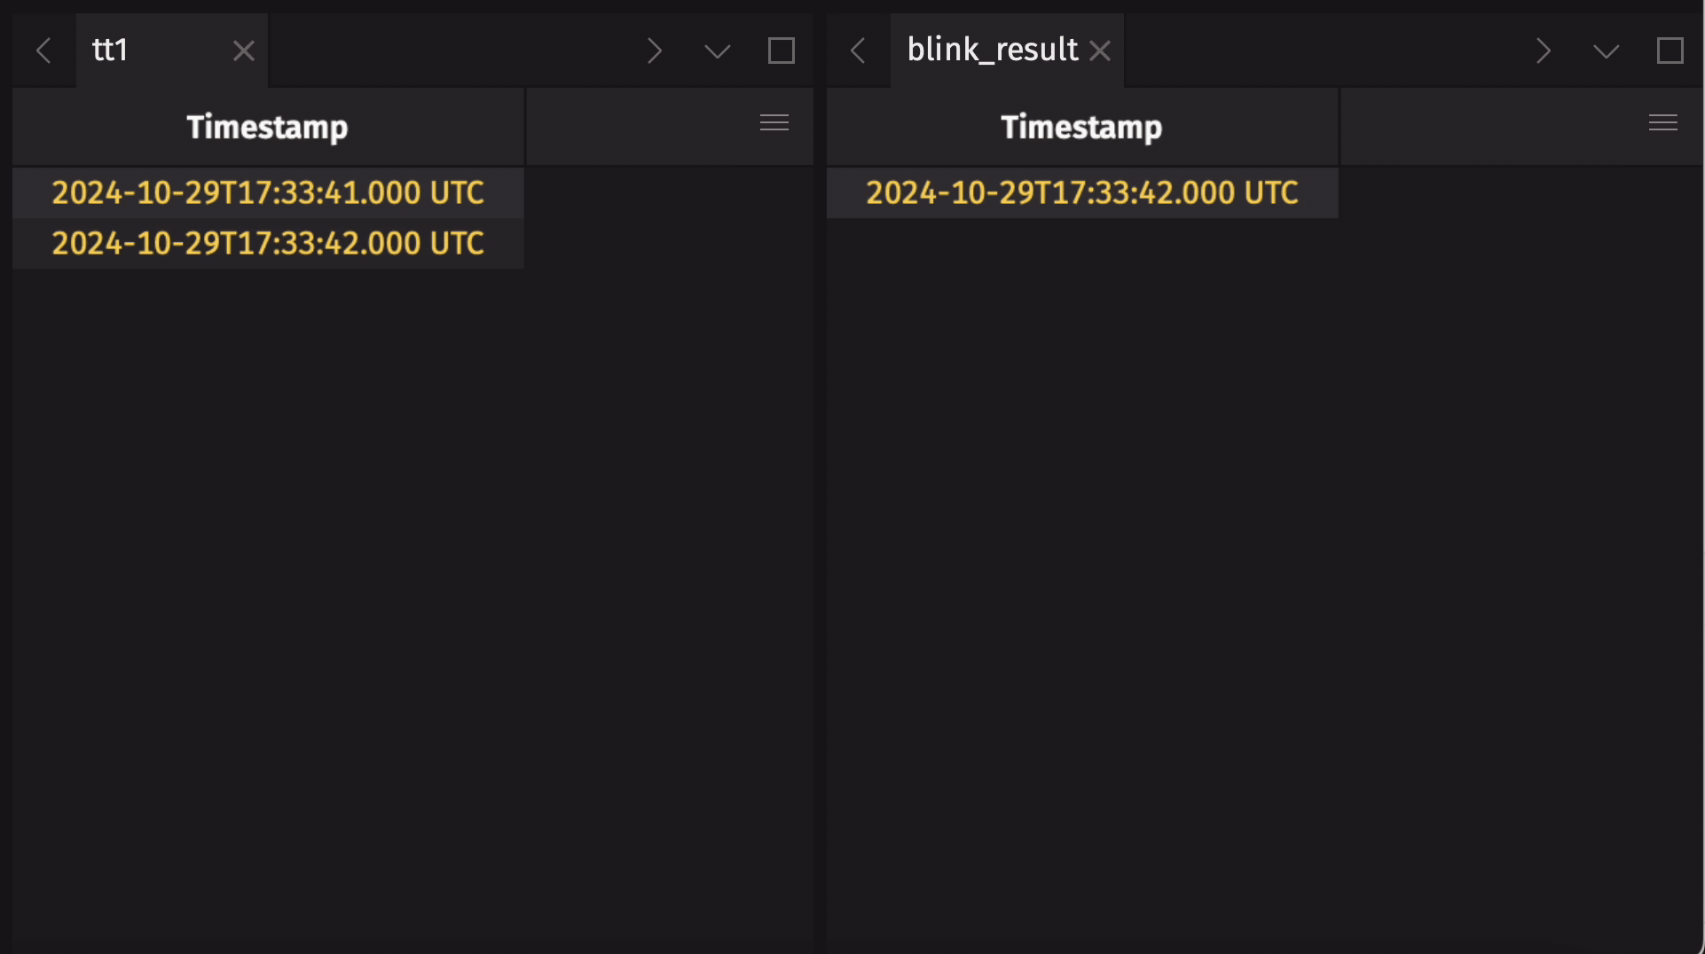1705x954 pixels.
Task: Toggle selection of the 17:33:41 row in tt1
Action: tap(267, 192)
